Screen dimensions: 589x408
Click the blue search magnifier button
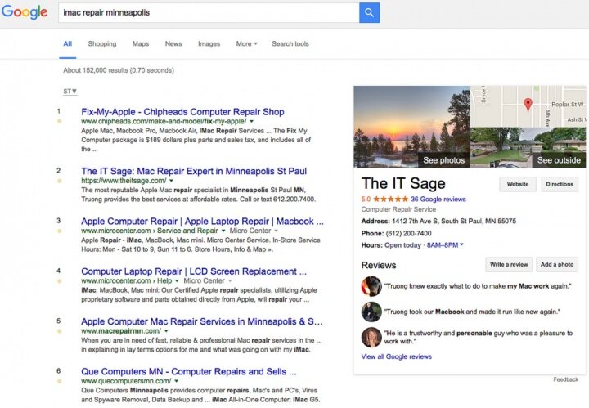(x=369, y=12)
